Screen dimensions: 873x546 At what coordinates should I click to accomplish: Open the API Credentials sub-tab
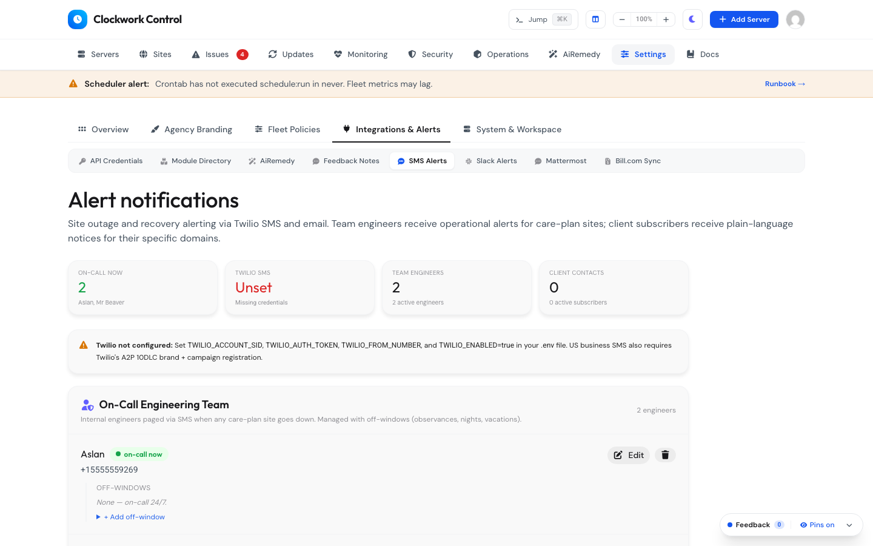click(x=111, y=161)
